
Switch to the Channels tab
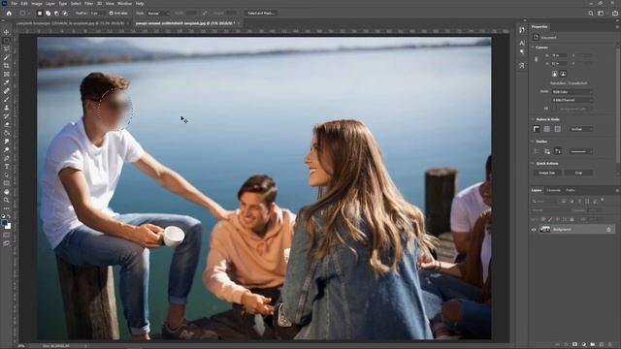pos(554,190)
